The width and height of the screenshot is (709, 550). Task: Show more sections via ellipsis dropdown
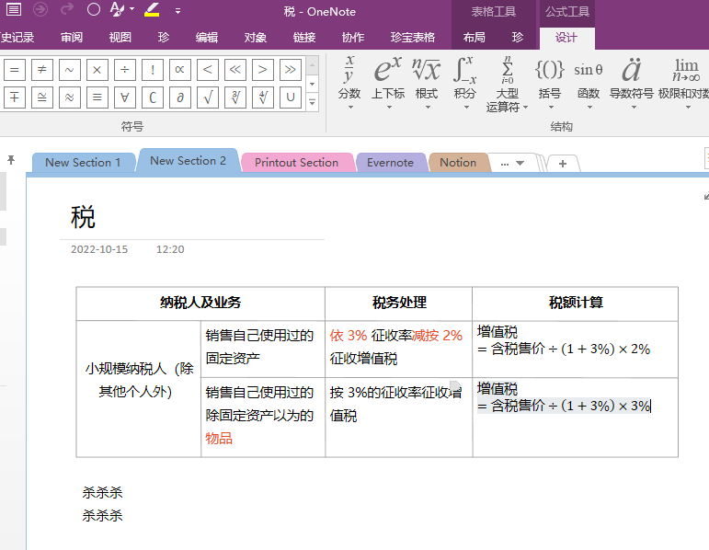coord(512,164)
